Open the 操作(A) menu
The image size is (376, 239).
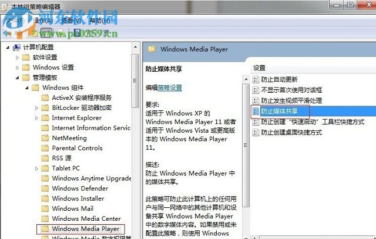[x=43, y=21]
